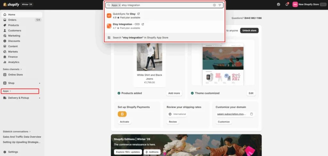Open the theme preview thumbnail
Viewport: 328px width, 156px height.
point(223,64)
